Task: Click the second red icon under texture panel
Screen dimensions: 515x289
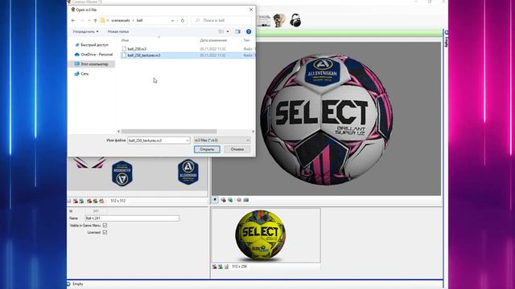Action: point(89,201)
